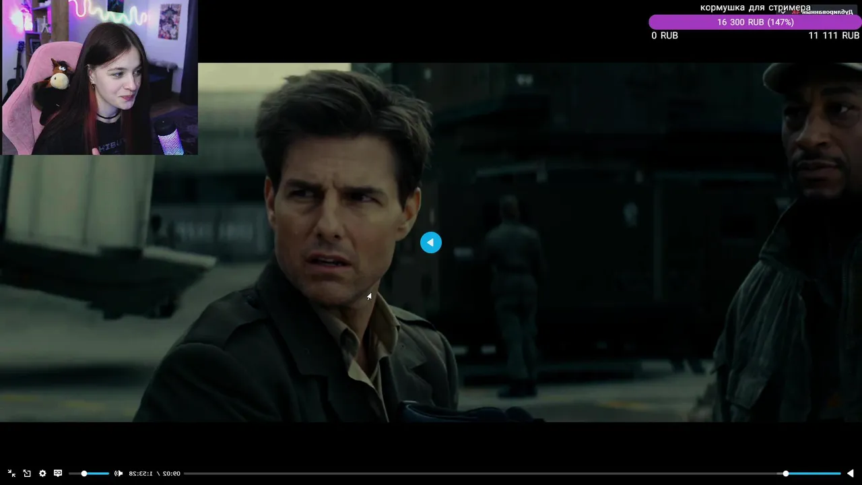Click the seek bar progress handle
Image resolution: width=862 pixels, height=485 pixels.
pos(786,474)
